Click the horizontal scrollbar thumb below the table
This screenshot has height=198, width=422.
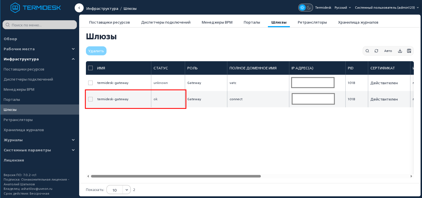tap(176, 176)
